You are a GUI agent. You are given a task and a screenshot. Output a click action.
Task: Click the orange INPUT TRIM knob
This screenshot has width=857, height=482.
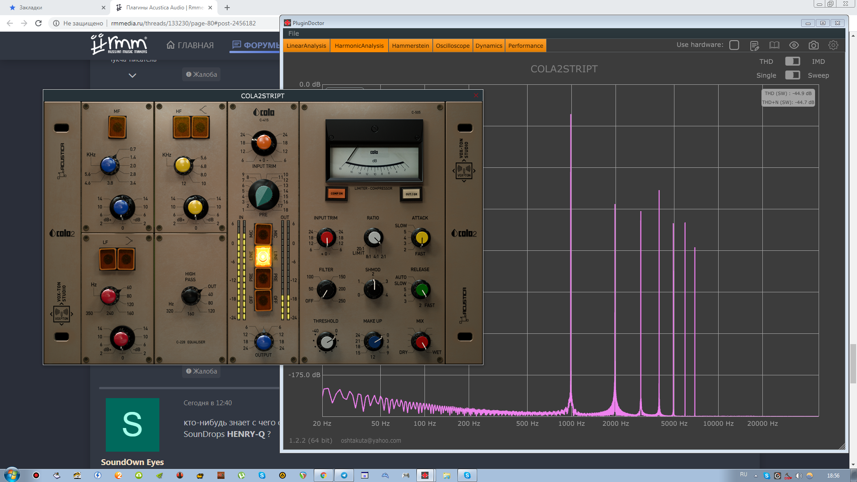[x=264, y=142]
